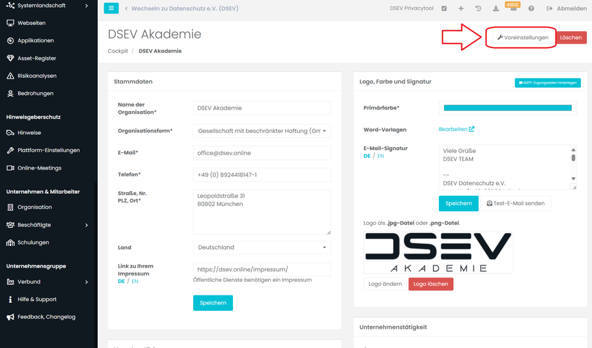Click the Name der Organisation input field
This screenshot has width=592, height=348.
click(x=262, y=108)
